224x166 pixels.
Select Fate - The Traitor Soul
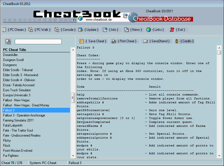point(36,130)
